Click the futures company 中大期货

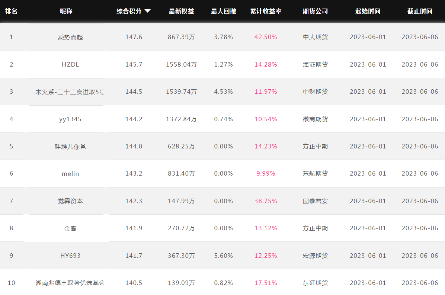(x=315, y=37)
